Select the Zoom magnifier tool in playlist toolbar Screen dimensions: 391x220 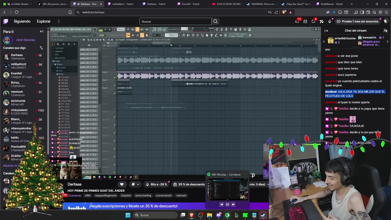pyautogui.click(x=109, y=40)
